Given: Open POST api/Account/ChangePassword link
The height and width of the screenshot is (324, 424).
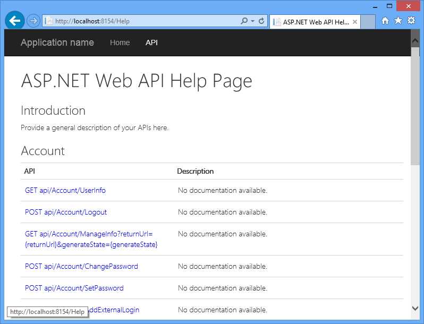Looking at the screenshot, I should 81,266.
